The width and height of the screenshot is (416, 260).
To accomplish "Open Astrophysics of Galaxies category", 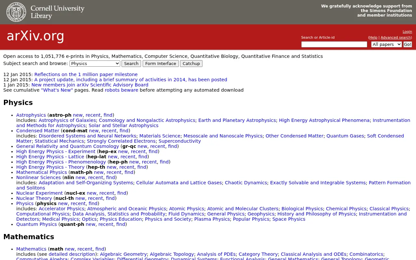I will pyautogui.click(x=67, y=120).
